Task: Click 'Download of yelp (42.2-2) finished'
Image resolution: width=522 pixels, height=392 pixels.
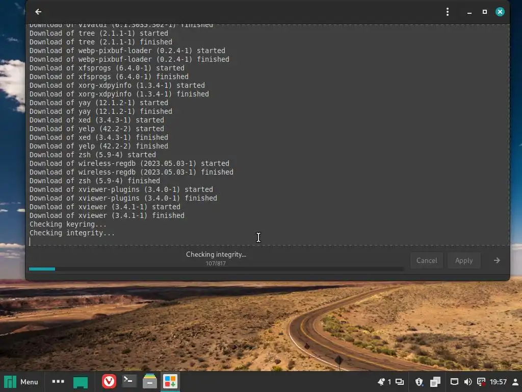Action: 98,146
